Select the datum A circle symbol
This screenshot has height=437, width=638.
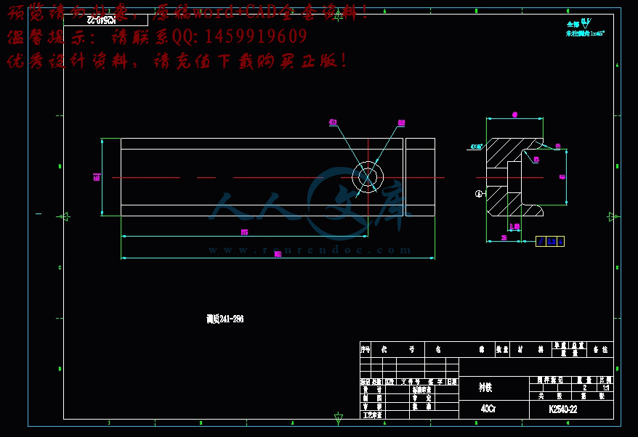pos(478,194)
